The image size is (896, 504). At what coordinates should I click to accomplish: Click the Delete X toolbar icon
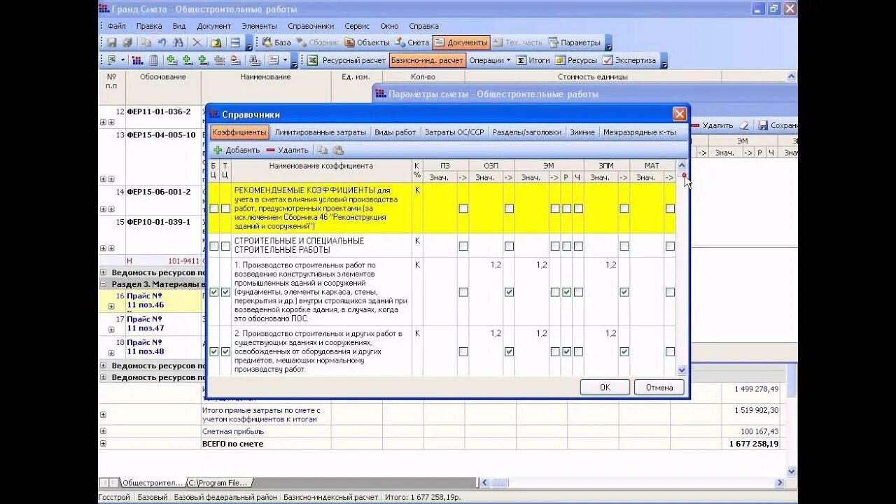pos(197,43)
